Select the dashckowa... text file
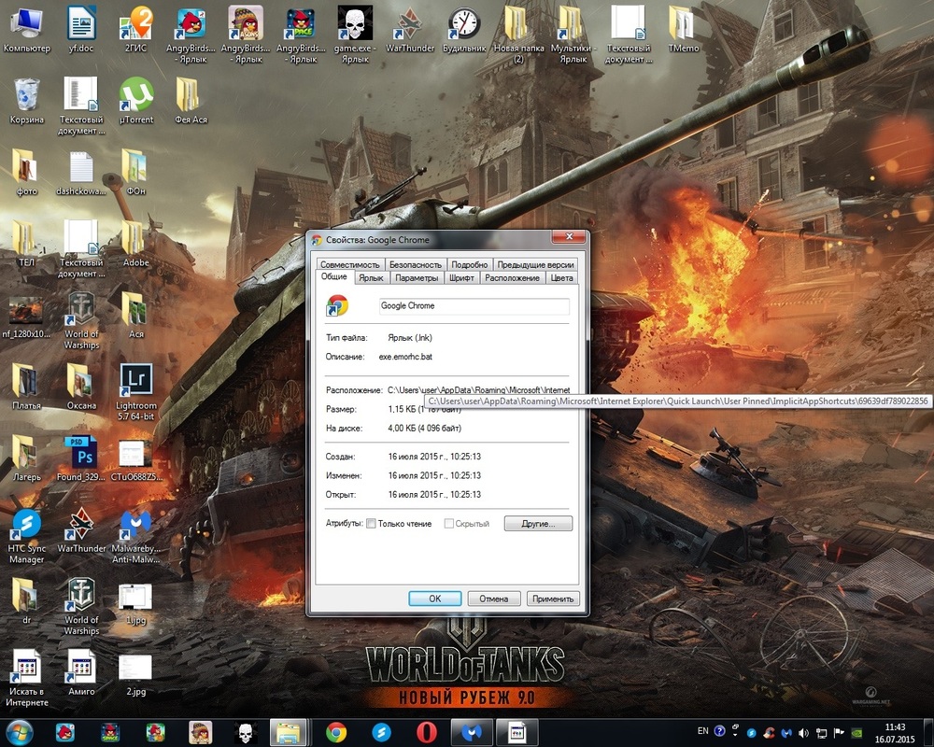The height and width of the screenshot is (747, 934). pyautogui.click(x=81, y=172)
